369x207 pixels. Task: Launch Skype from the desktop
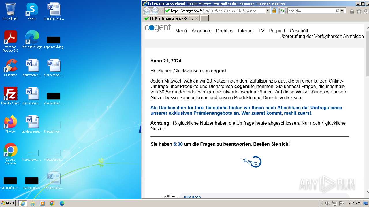32,11
